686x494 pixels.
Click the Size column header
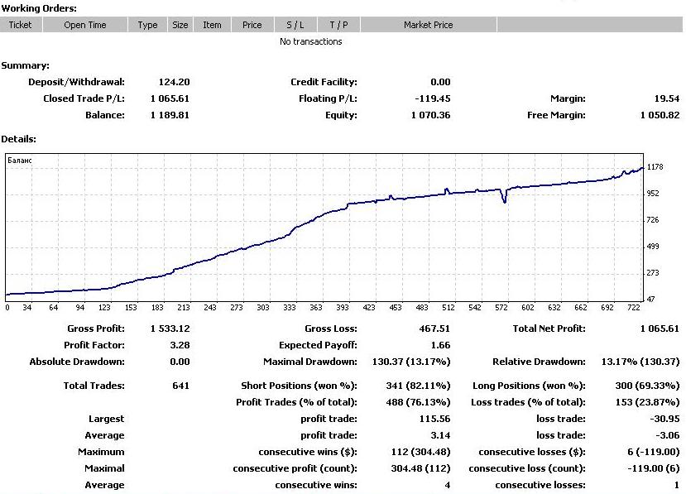[x=180, y=25]
